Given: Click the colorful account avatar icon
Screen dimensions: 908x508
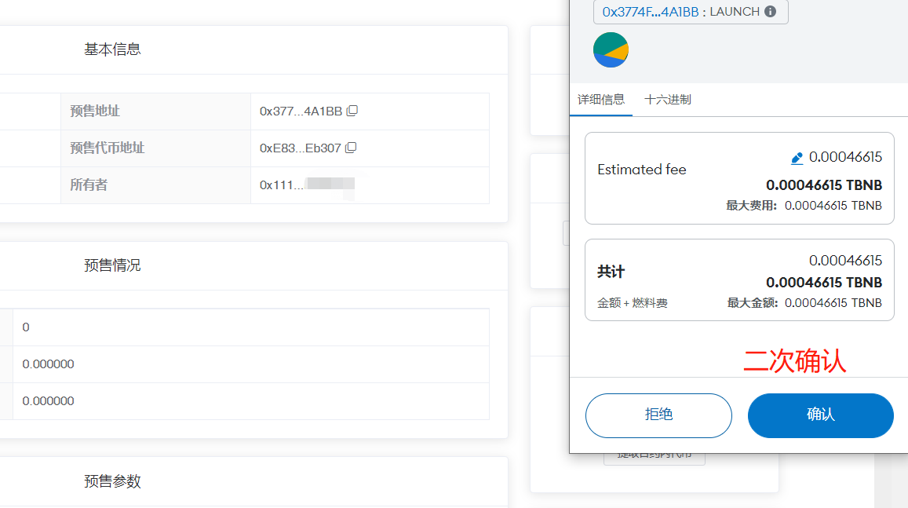Looking at the screenshot, I should coord(611,50).
